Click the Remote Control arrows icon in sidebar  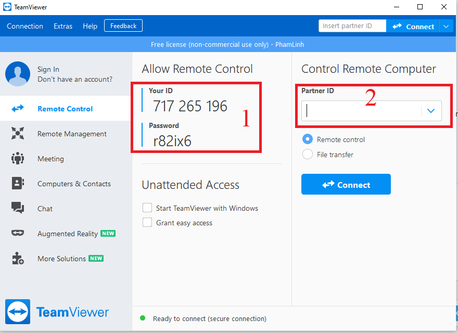[x=18, y=109]
